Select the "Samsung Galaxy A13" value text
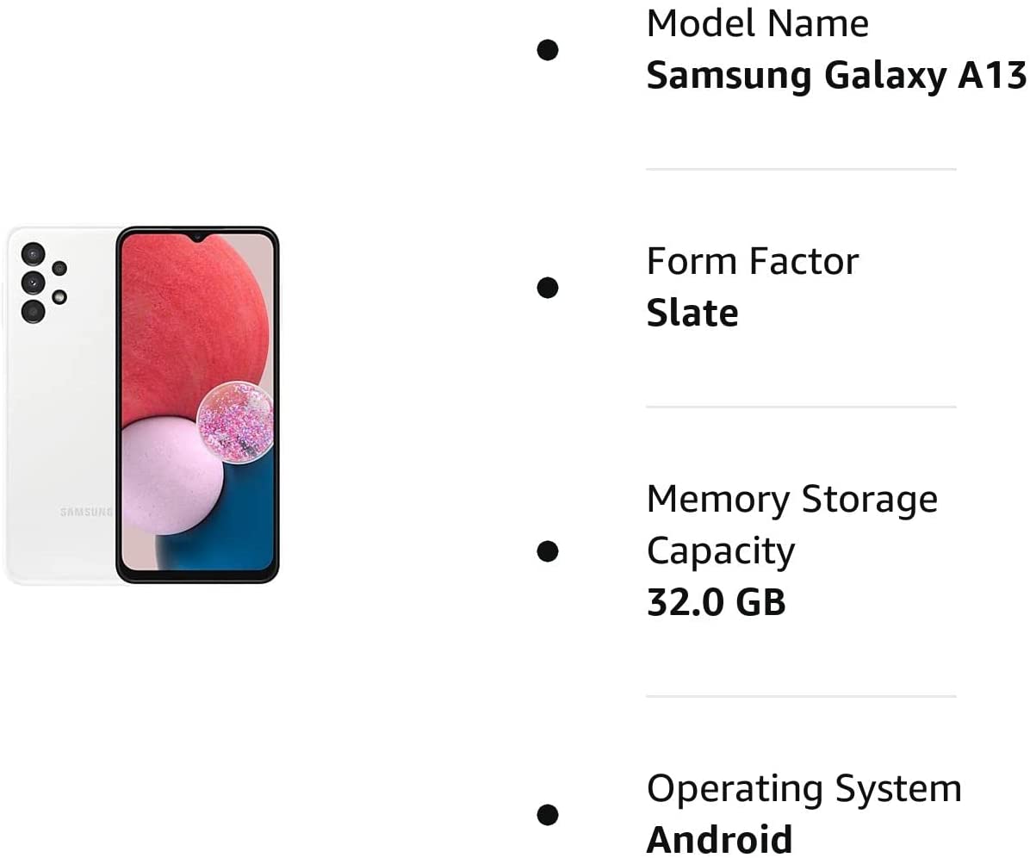 pyautogui.click(x=836, y=76)
